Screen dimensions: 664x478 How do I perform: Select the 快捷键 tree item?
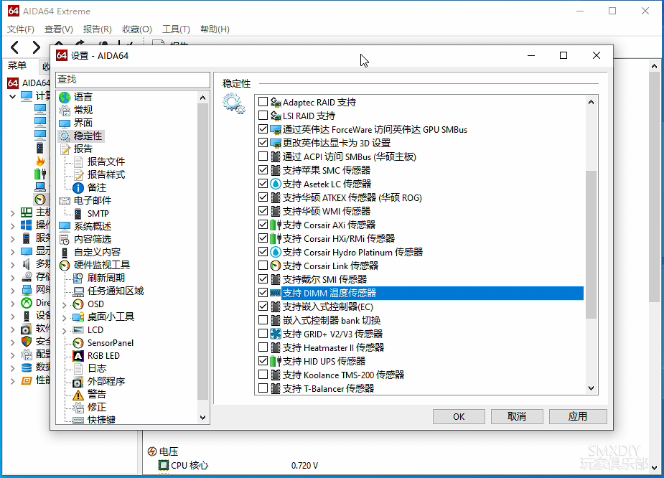tap(101, 420)
